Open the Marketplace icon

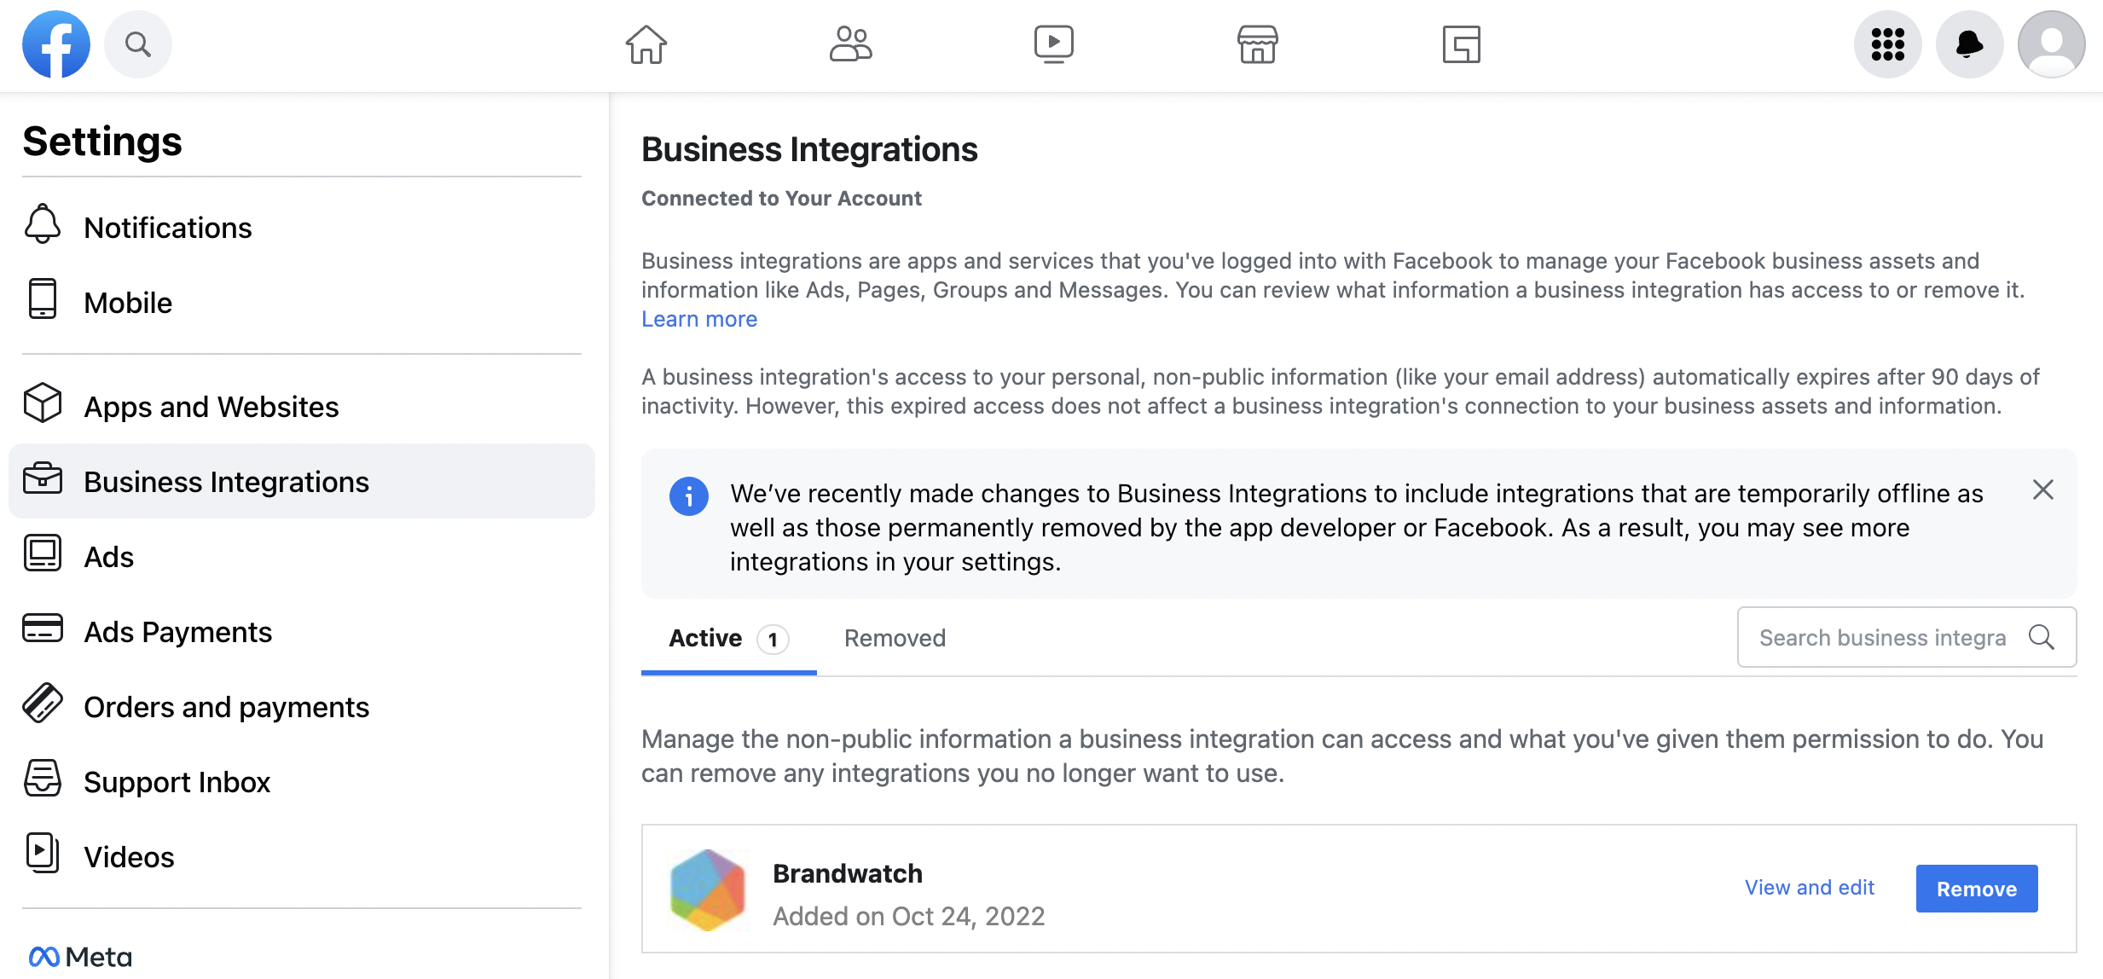pos(1257,44)
